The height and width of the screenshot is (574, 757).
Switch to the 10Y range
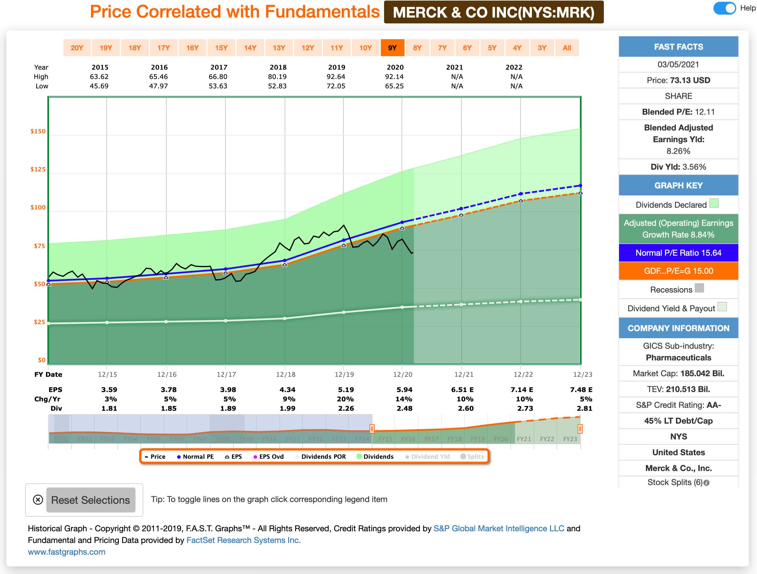[x=366, y=48]
